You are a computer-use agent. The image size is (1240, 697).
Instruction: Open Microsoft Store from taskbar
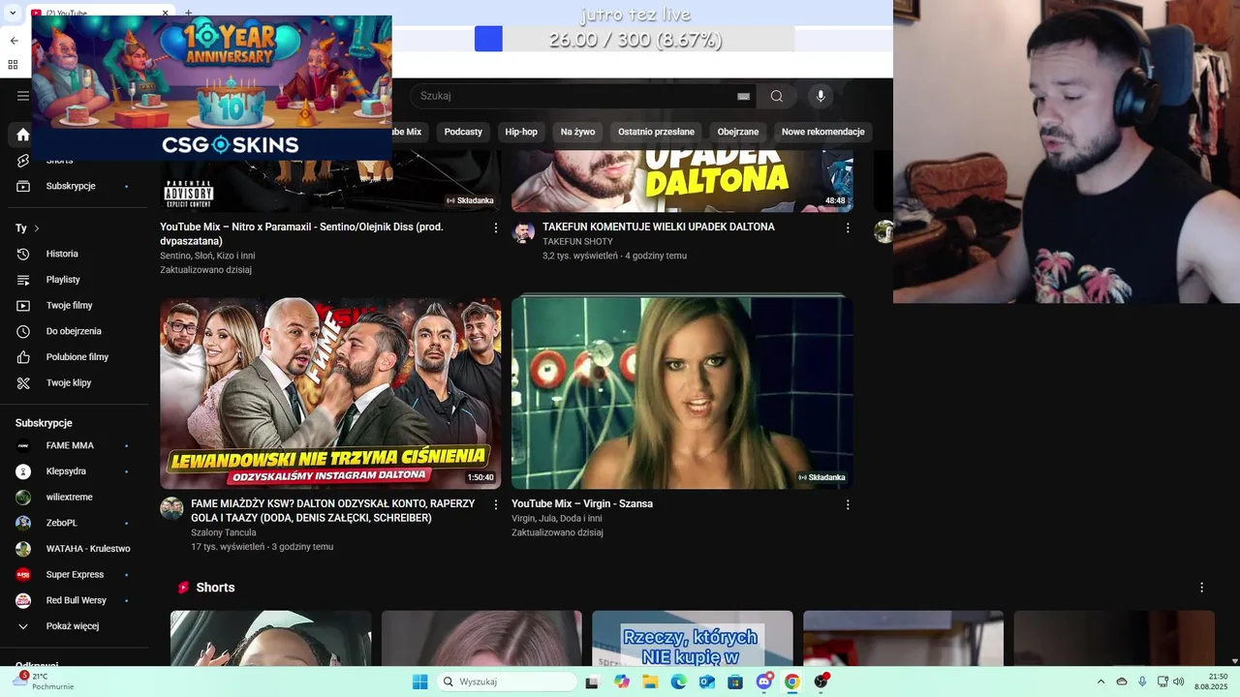[735, 682]
